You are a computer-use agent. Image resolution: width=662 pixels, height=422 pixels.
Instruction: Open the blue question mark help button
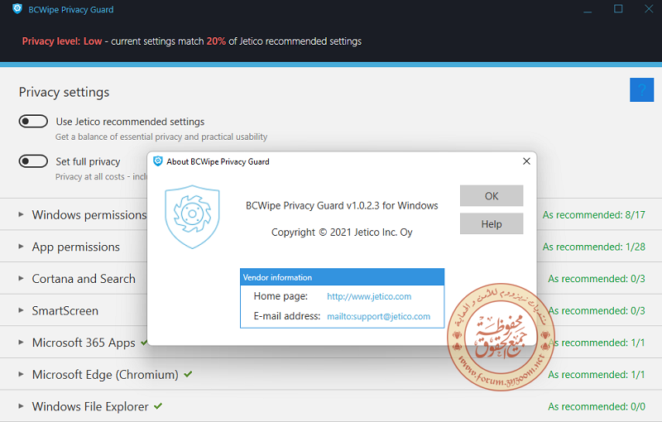(x=641, y=89)
